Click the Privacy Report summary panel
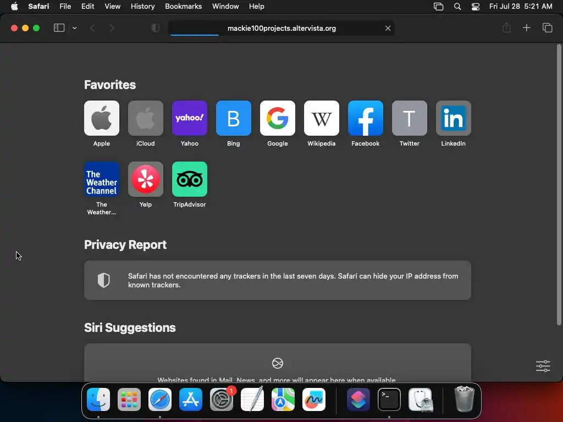This screenshot has height=422, width=563. [278, 280]
